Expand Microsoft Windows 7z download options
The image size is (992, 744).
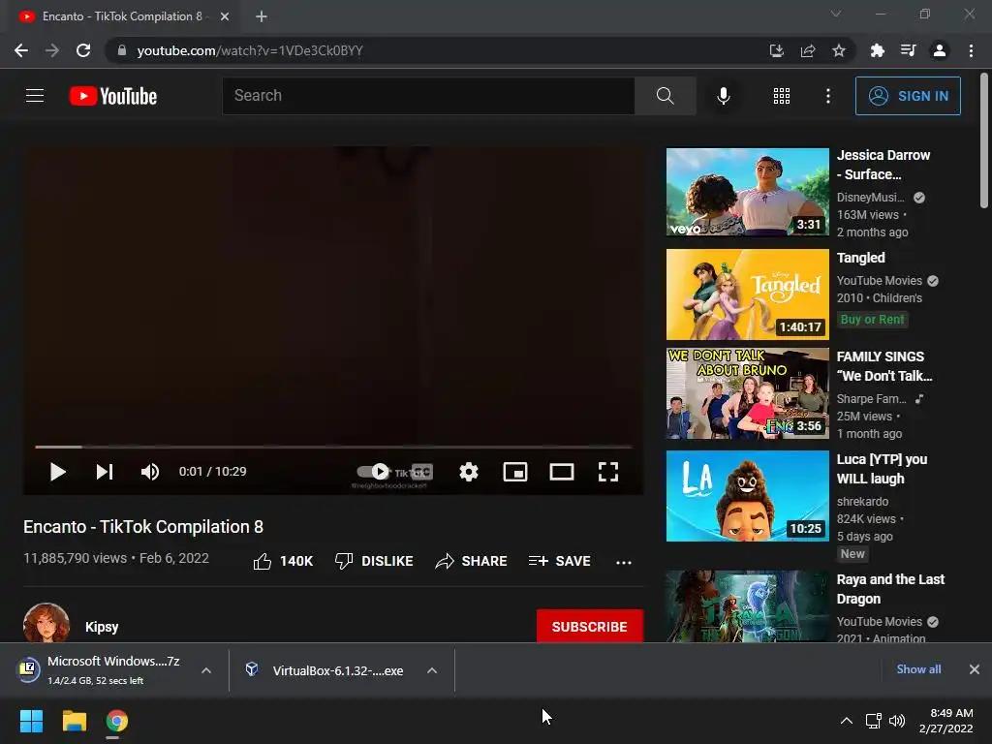tap(206, 670)
